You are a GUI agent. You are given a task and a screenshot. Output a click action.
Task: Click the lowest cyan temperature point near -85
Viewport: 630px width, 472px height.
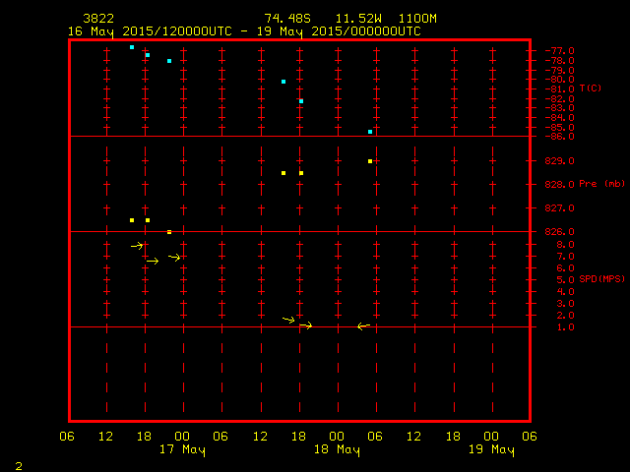pyautogui.click(x=370, y=132)
